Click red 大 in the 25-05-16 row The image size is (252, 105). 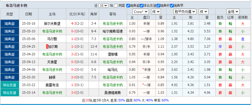coord(243,24)
